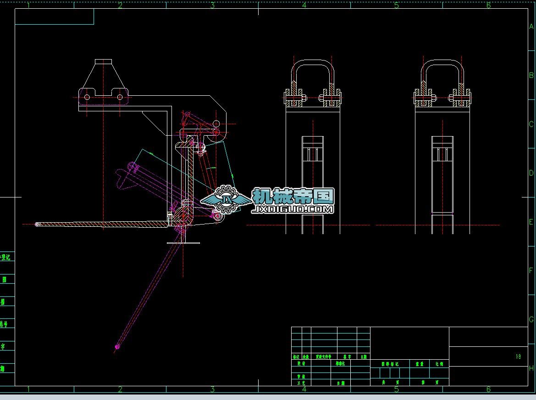Screen dimensions: 536x400
Task: Click the 共 页 title block label
Action: click(x=390, y=383)
